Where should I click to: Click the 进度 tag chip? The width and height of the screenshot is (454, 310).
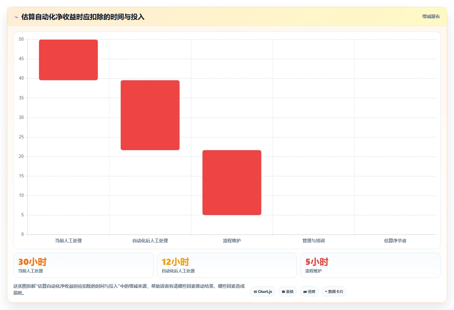point(309,292)
